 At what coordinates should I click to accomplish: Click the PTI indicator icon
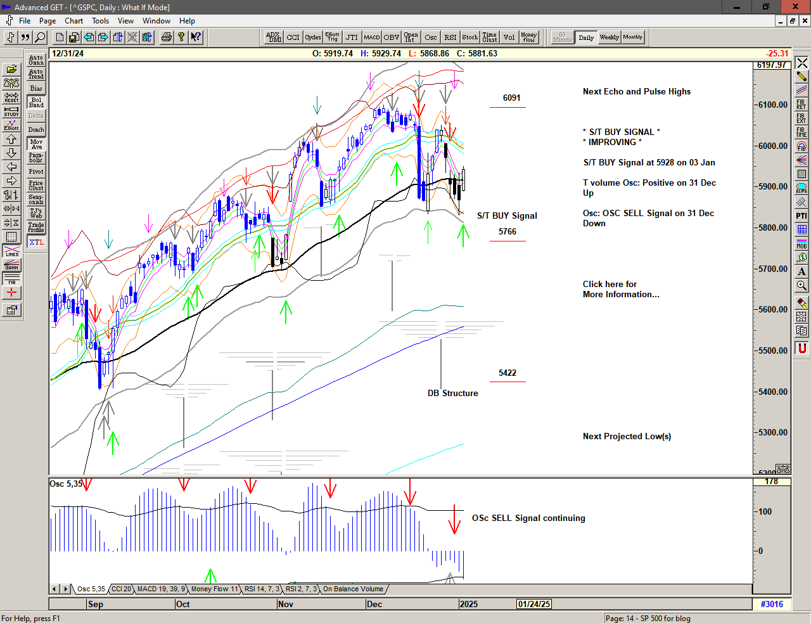(801, 216)
